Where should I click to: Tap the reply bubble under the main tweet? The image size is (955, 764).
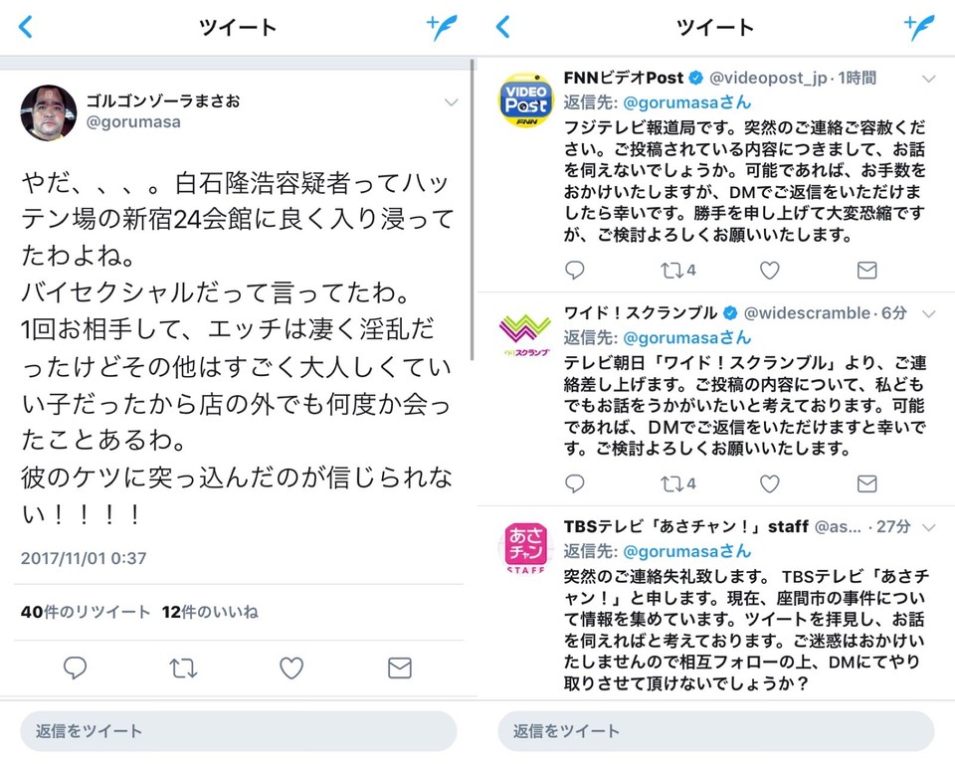pyautogui.click(x=75, y=668)
